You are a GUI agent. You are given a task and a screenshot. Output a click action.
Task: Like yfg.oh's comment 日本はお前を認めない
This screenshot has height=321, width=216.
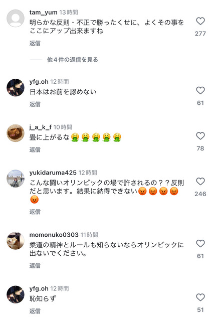tap(200, 90)
